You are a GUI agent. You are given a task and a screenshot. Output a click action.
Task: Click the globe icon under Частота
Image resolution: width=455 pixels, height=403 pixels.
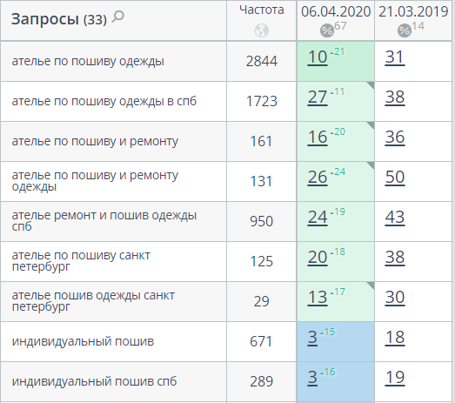click(x=262, y=30)
